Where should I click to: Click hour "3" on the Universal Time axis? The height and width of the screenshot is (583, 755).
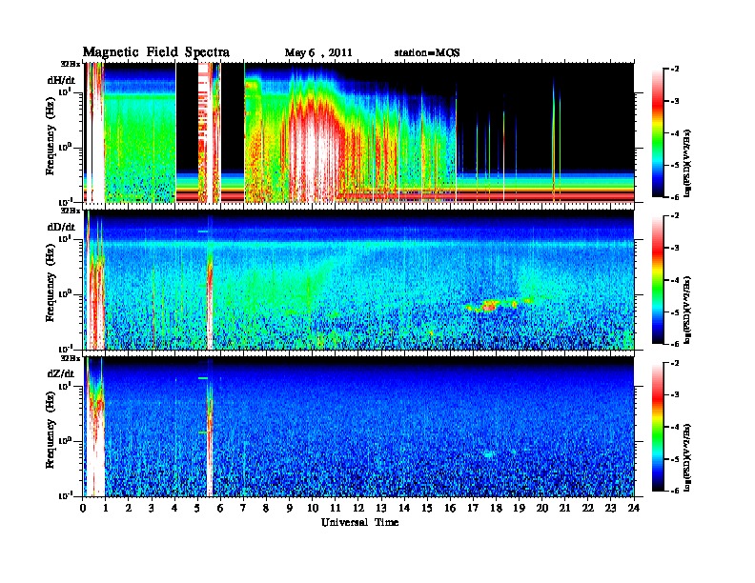point(152,509)
